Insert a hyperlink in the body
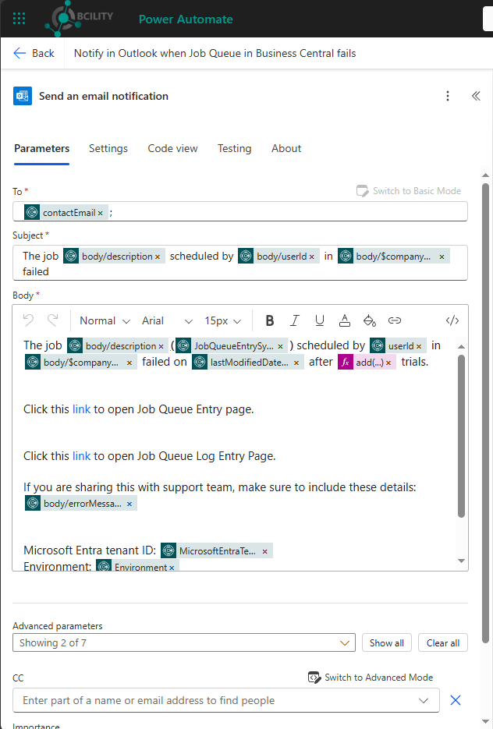493x729 pixels. [395, 320]
